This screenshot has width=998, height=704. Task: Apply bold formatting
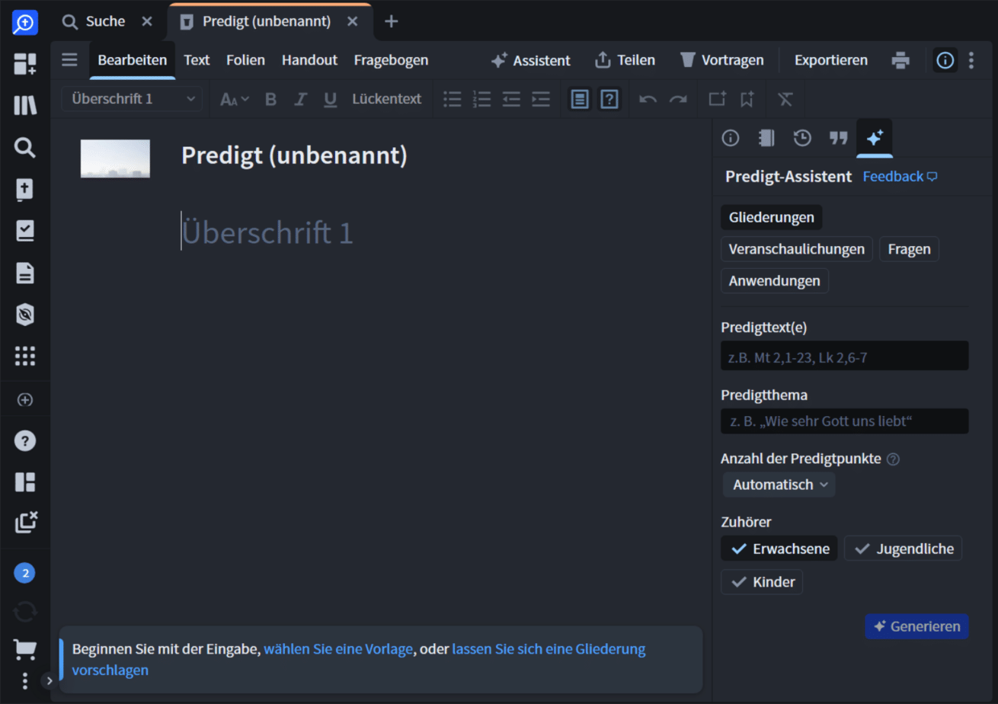(270, 99)
